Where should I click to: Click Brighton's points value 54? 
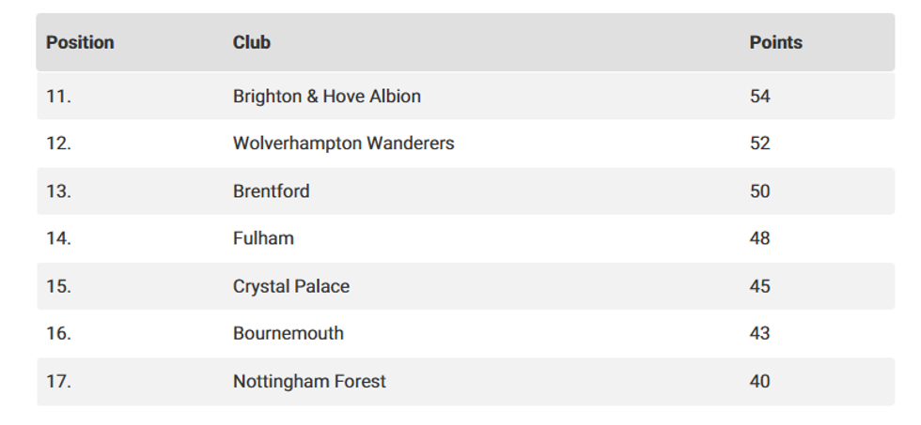tap(759, 96)
